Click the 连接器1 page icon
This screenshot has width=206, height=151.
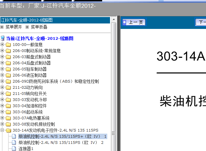(x=14, y=149)
